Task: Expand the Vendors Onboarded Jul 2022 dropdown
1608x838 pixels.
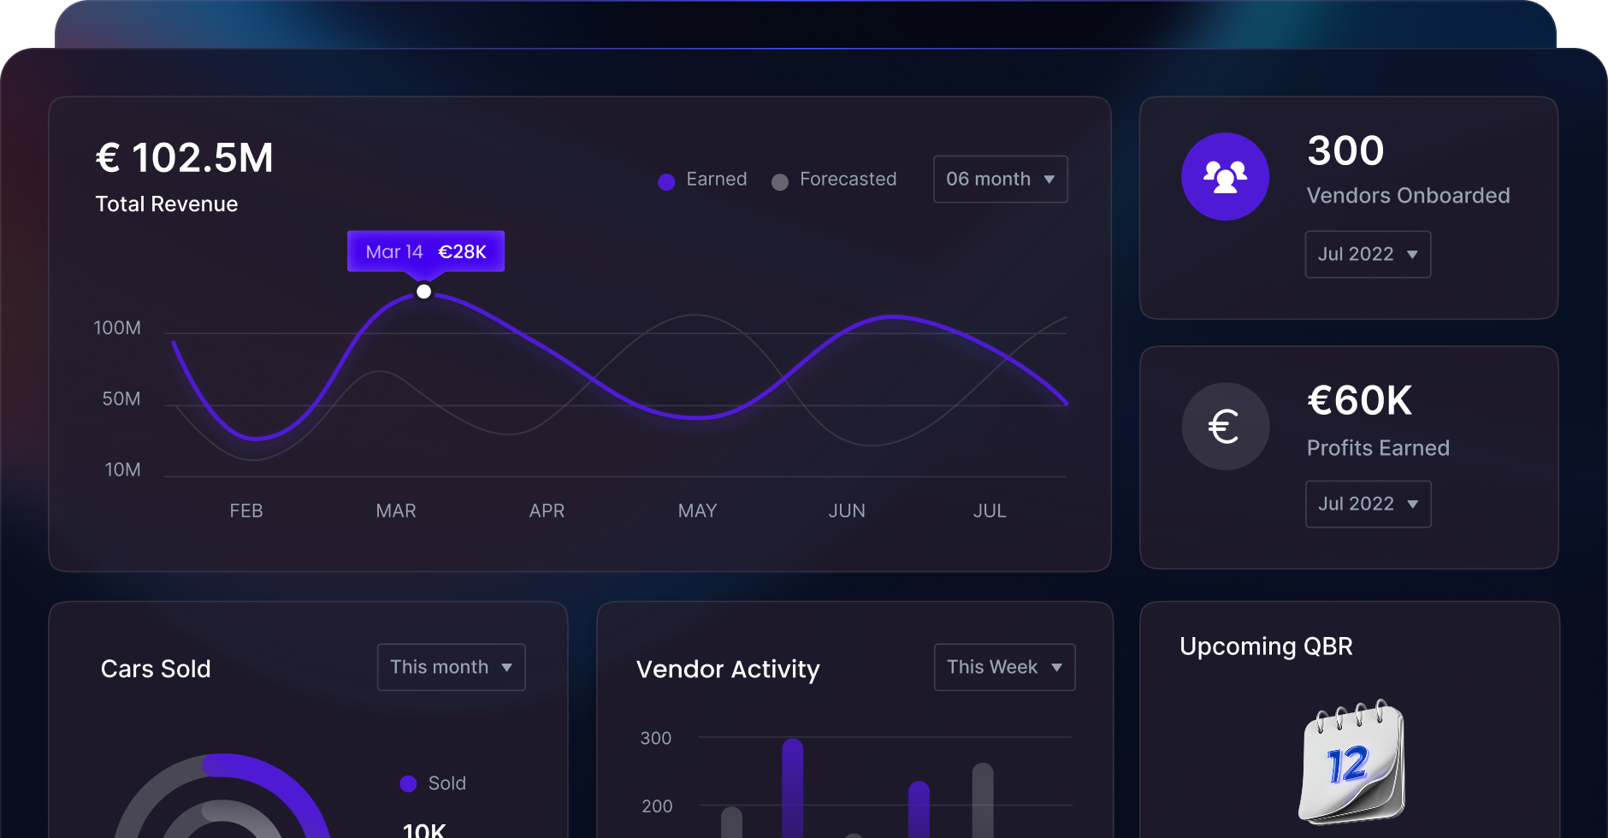Action: pyautogui.click(x=1367, y=255)
